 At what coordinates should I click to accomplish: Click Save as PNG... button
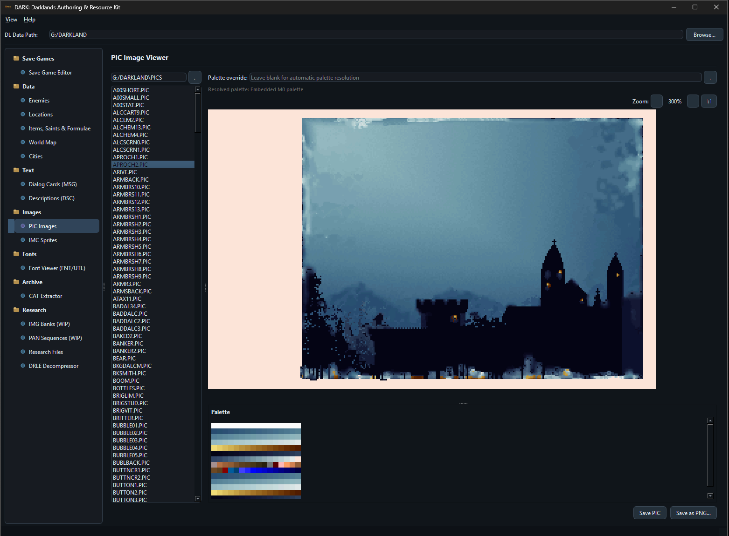pos(694,513)
